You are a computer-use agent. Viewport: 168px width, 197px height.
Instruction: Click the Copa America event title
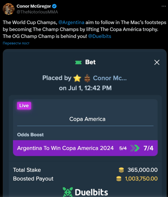click(87, 119)
